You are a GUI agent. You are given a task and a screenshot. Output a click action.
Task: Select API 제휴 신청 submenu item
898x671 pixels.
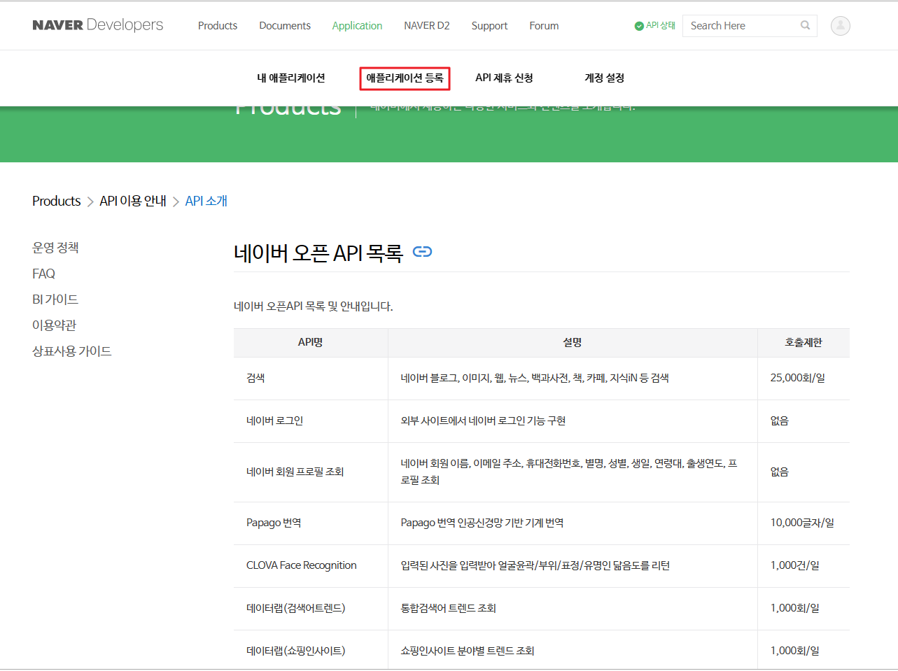504,78
